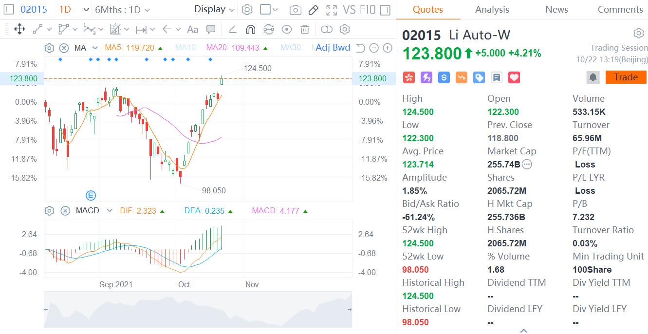Select the chart measurement box tool
Viewport: 648px width, 334px height.
point(115,29)
